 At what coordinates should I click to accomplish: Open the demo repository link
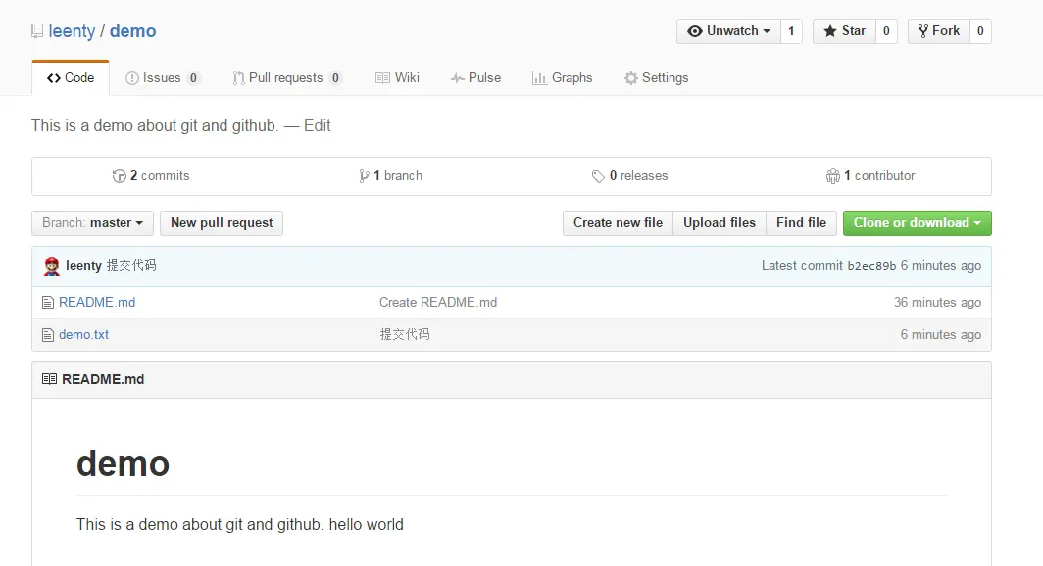coord(133,31)
